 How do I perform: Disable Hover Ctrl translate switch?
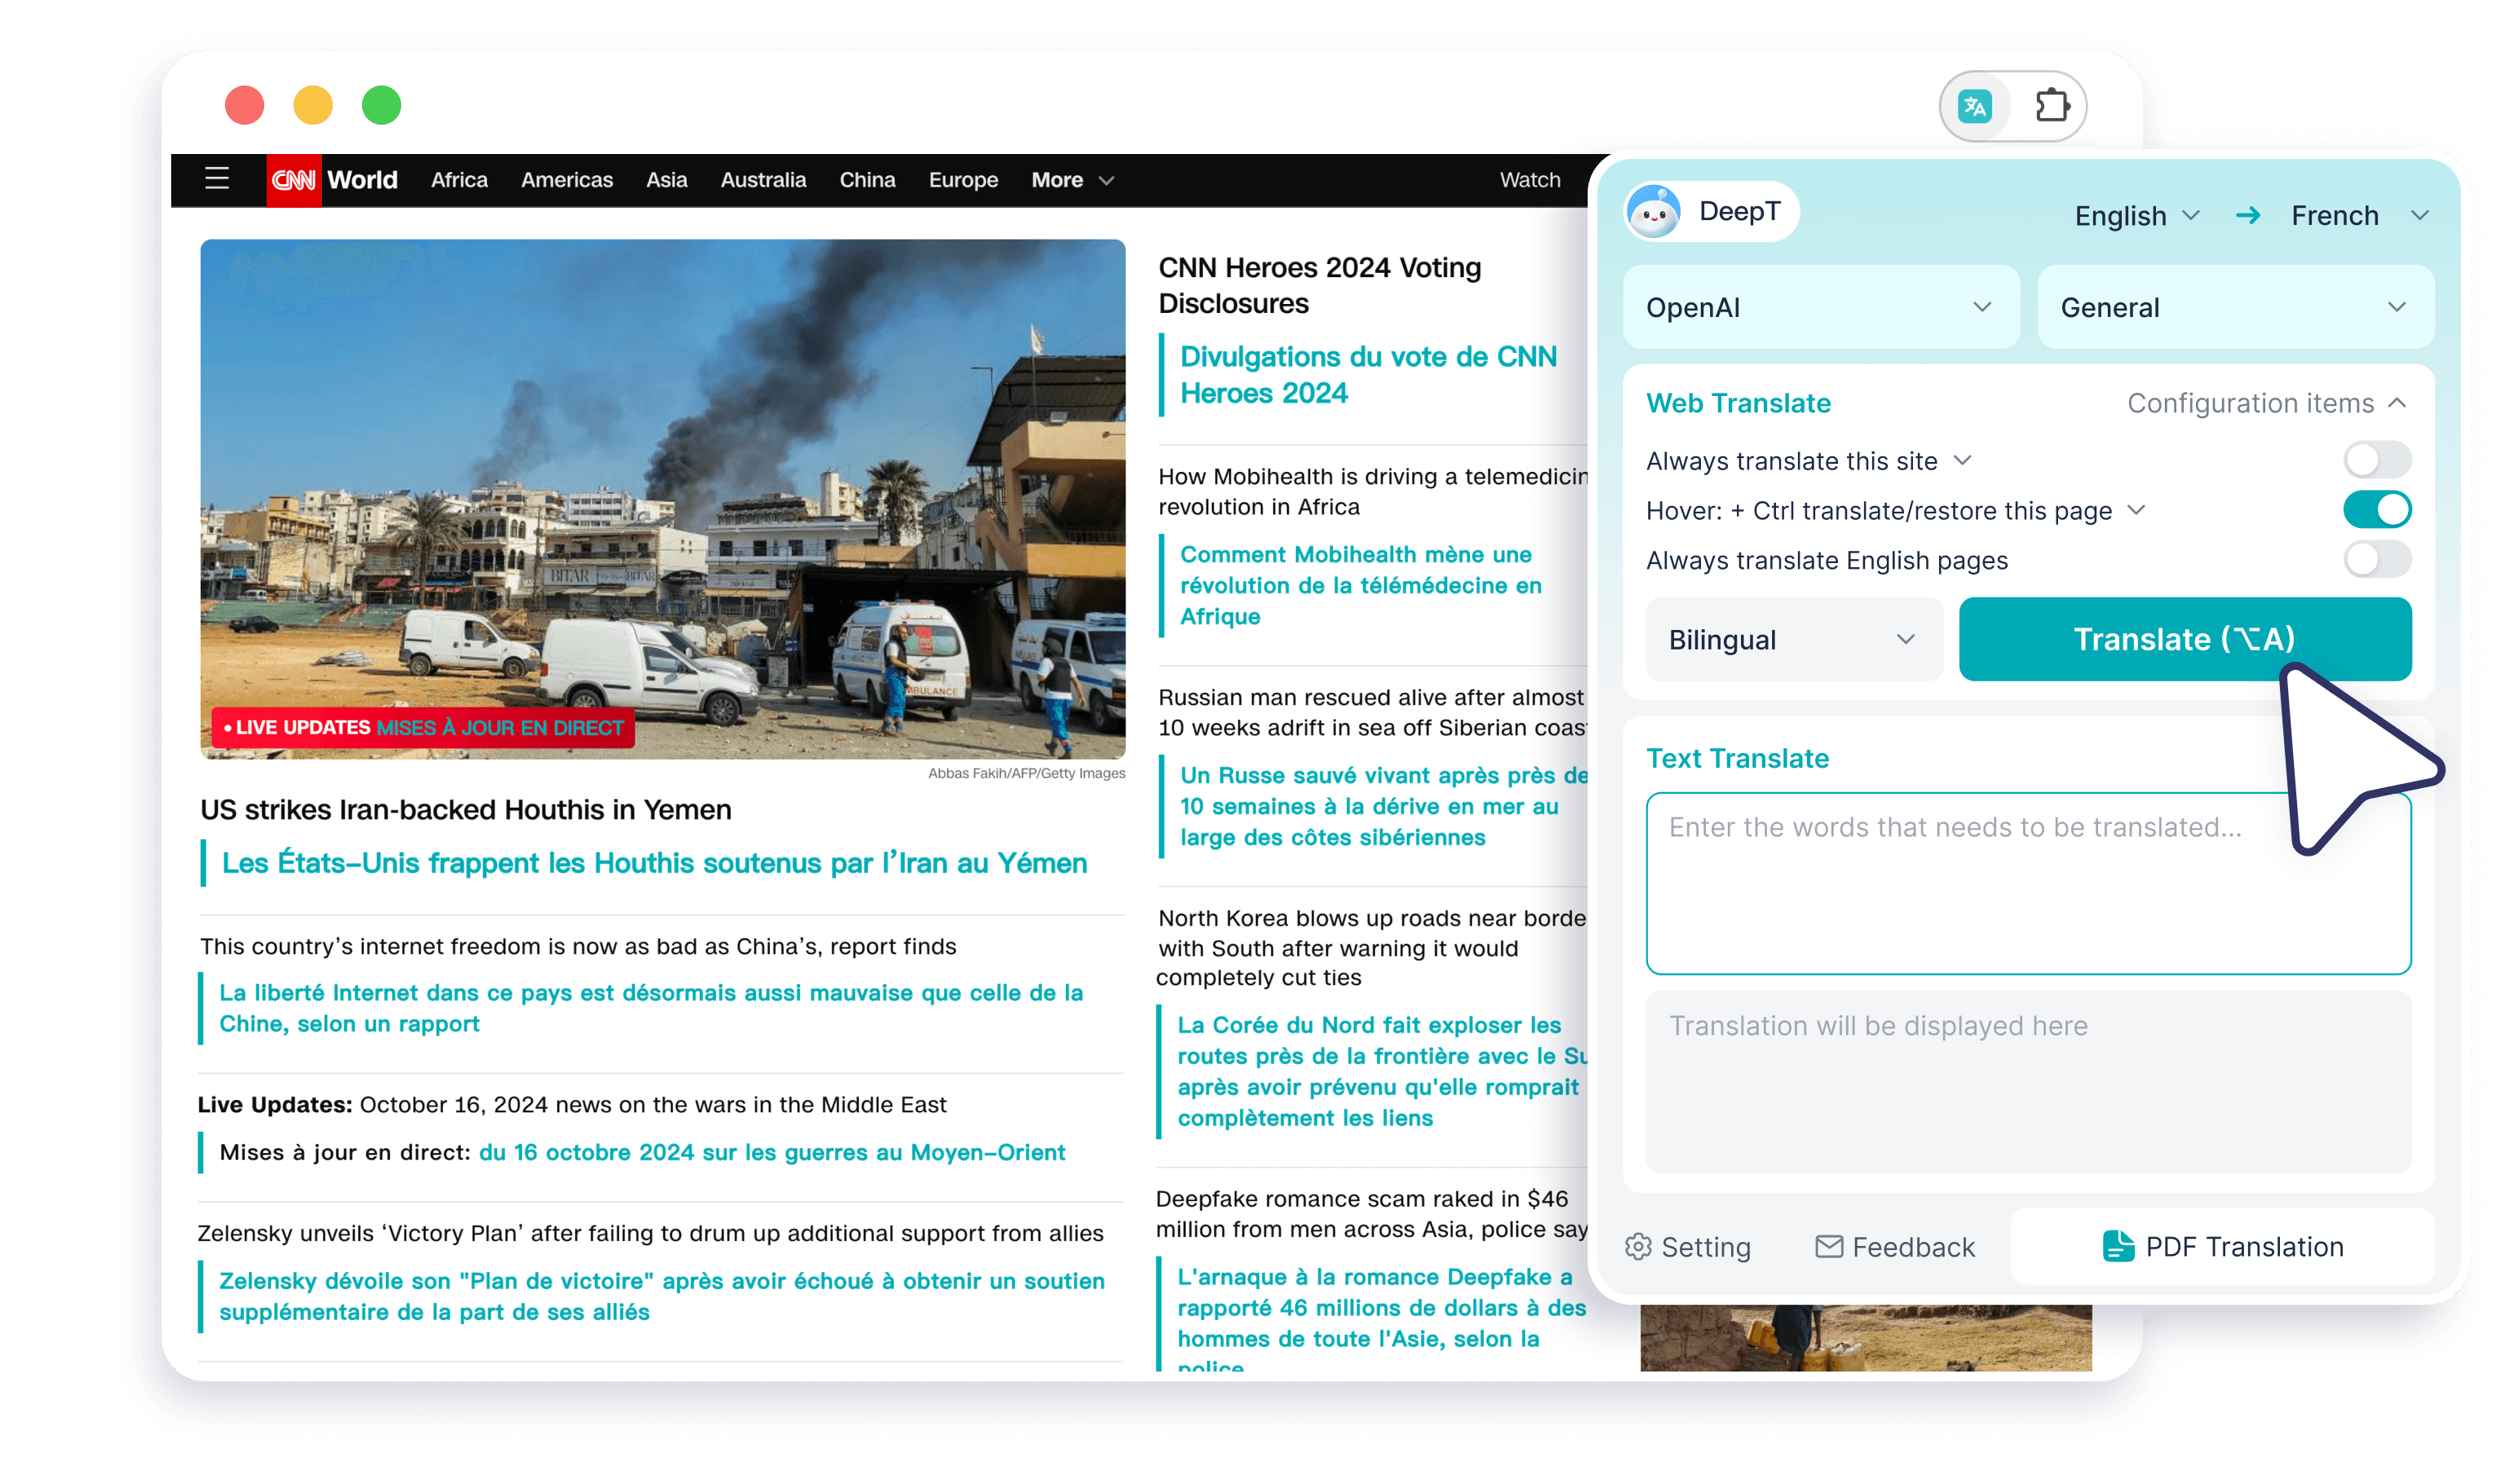click(2377, 510)
